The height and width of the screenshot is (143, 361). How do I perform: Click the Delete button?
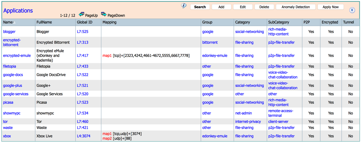click(x=264, y=7)
